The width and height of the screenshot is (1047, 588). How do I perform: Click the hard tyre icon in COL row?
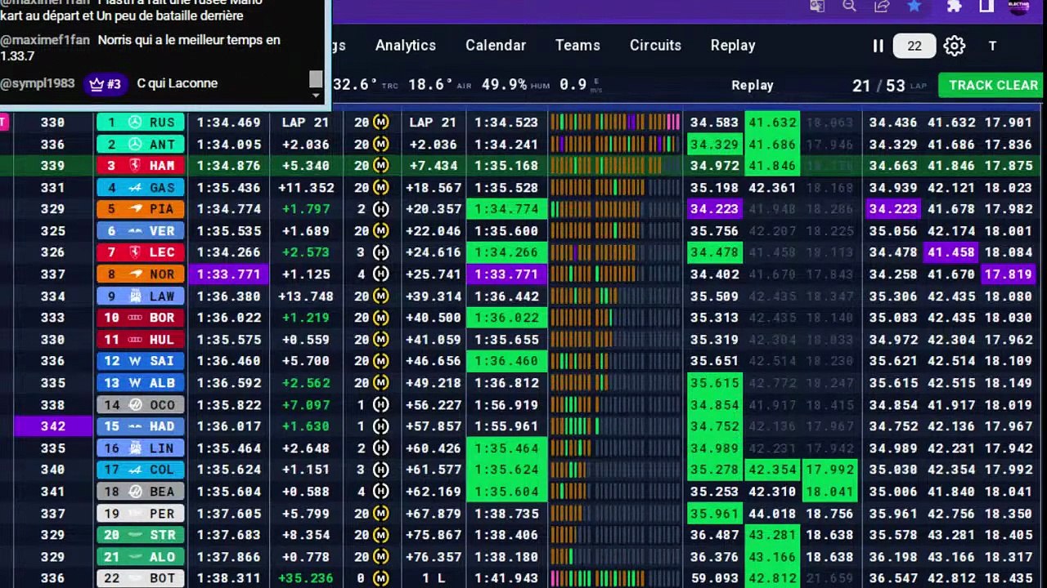(380, 470)
